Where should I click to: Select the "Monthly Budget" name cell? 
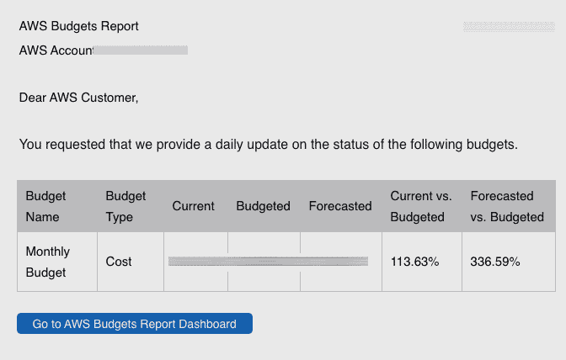coord(57,262)
